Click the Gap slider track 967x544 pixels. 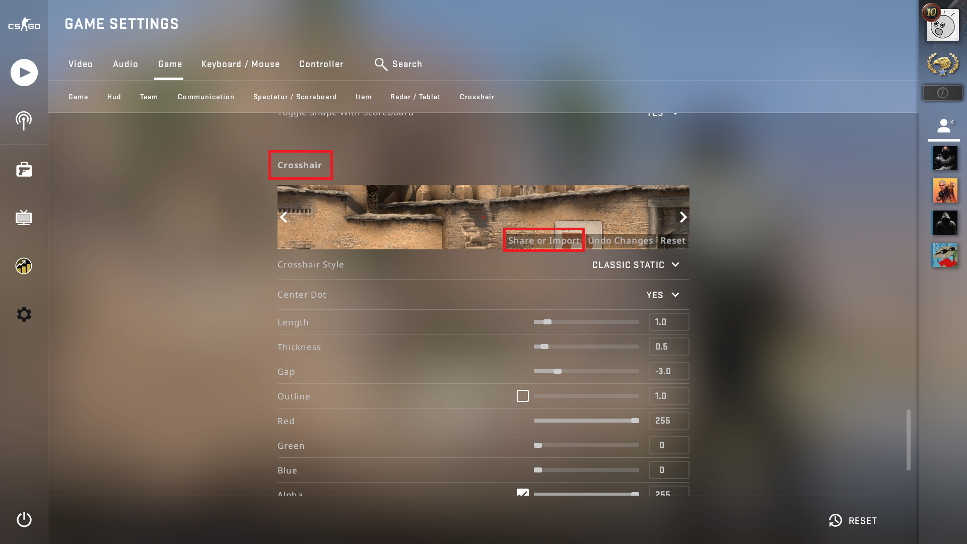coord(586,371)
